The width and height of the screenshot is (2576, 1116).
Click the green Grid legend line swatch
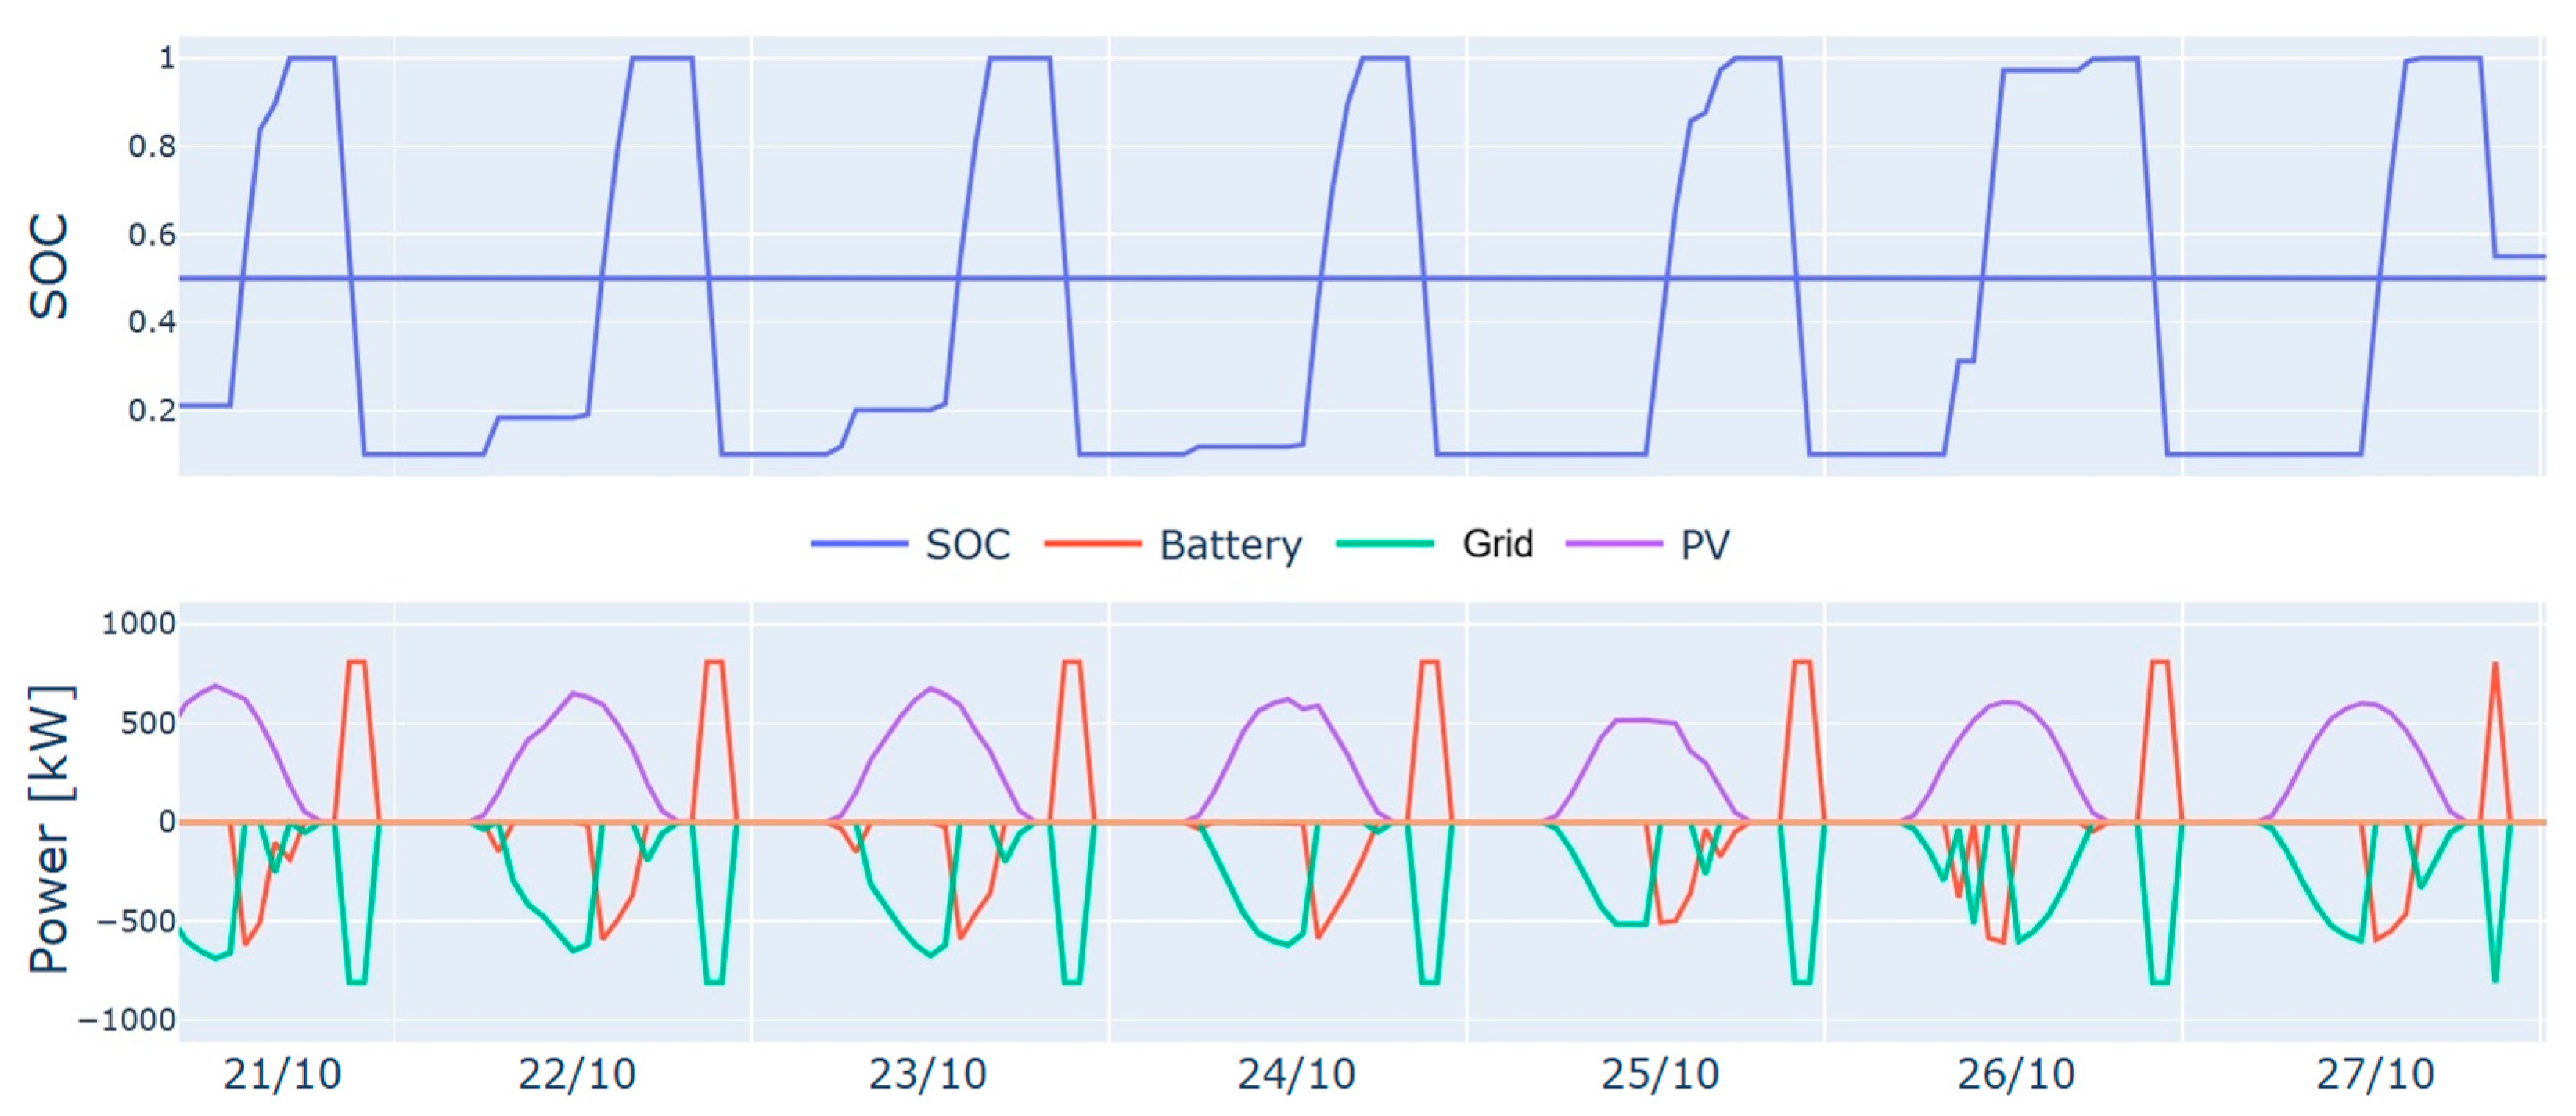(x=1385, y=544)
